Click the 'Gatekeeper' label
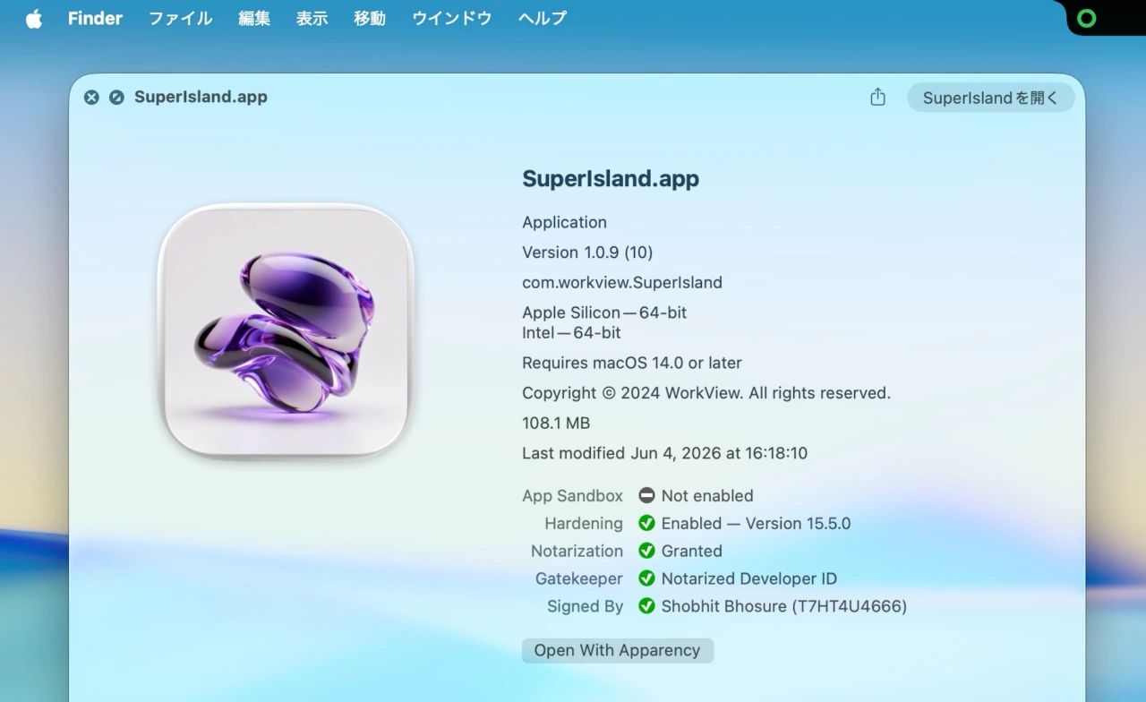 tap(579, 578)
